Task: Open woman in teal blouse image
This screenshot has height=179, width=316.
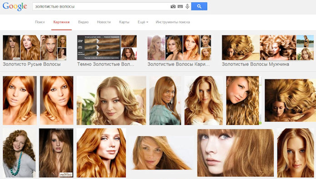Action: 165,100
